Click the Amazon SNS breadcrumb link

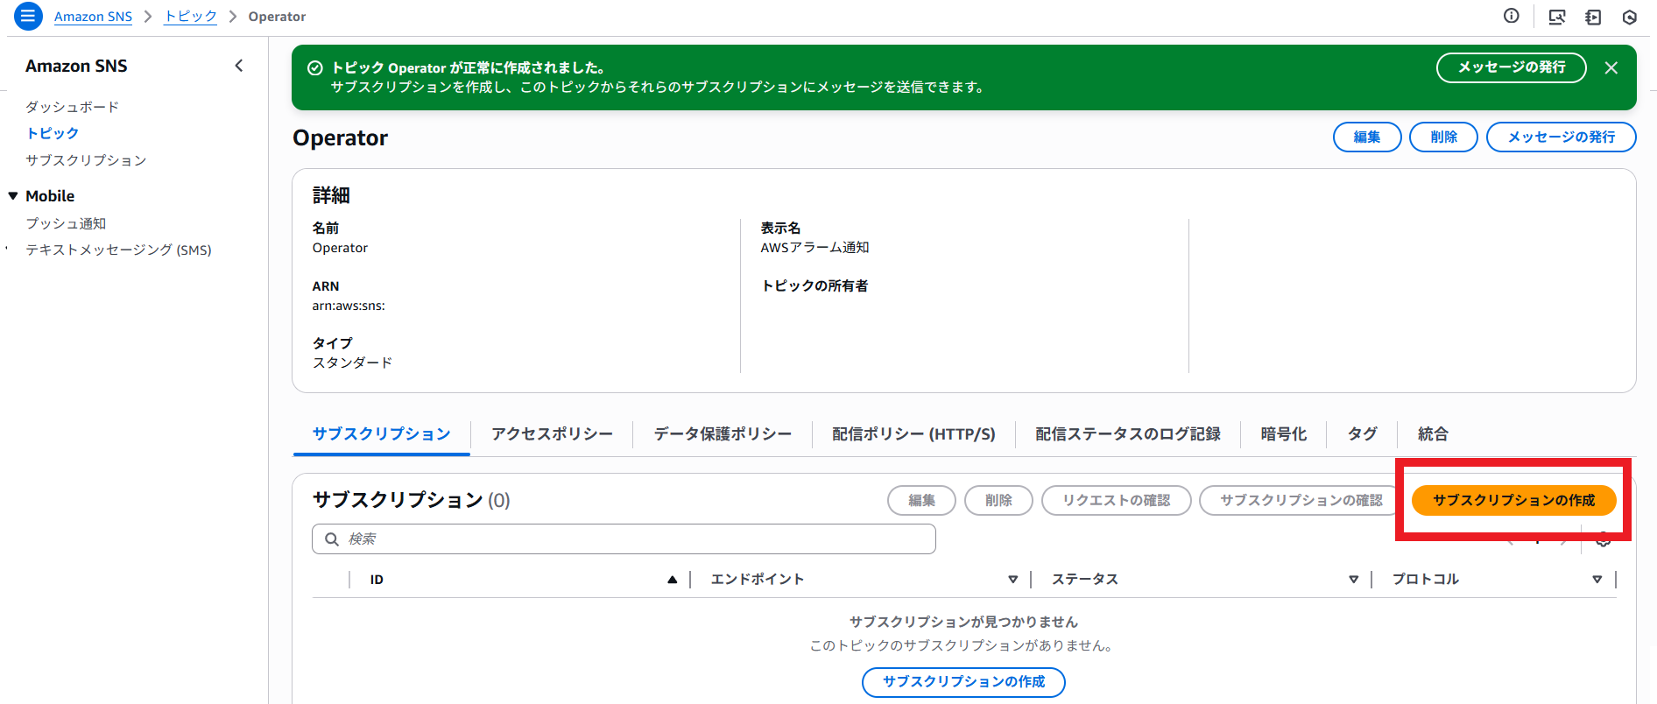click(93, 17)
